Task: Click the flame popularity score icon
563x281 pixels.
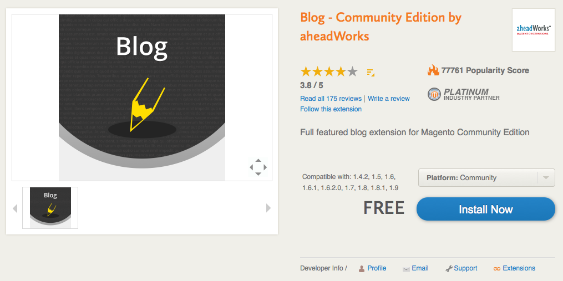Action: click(433, 70)
